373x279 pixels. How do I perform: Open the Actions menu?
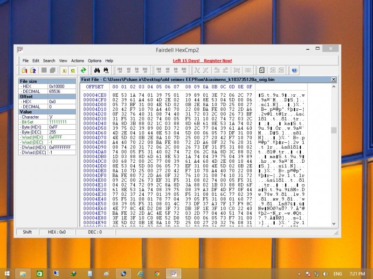(x=77, y=61)
